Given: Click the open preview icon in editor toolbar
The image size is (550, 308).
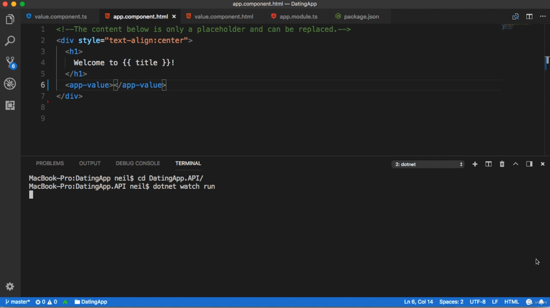Looking at the screenshot, I should point(515,16).
